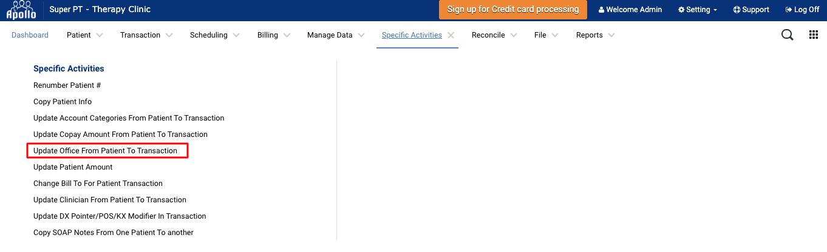Open Change Bill To For Patient Transaction
Screen dimensions: 827x252
click(98, 184)
